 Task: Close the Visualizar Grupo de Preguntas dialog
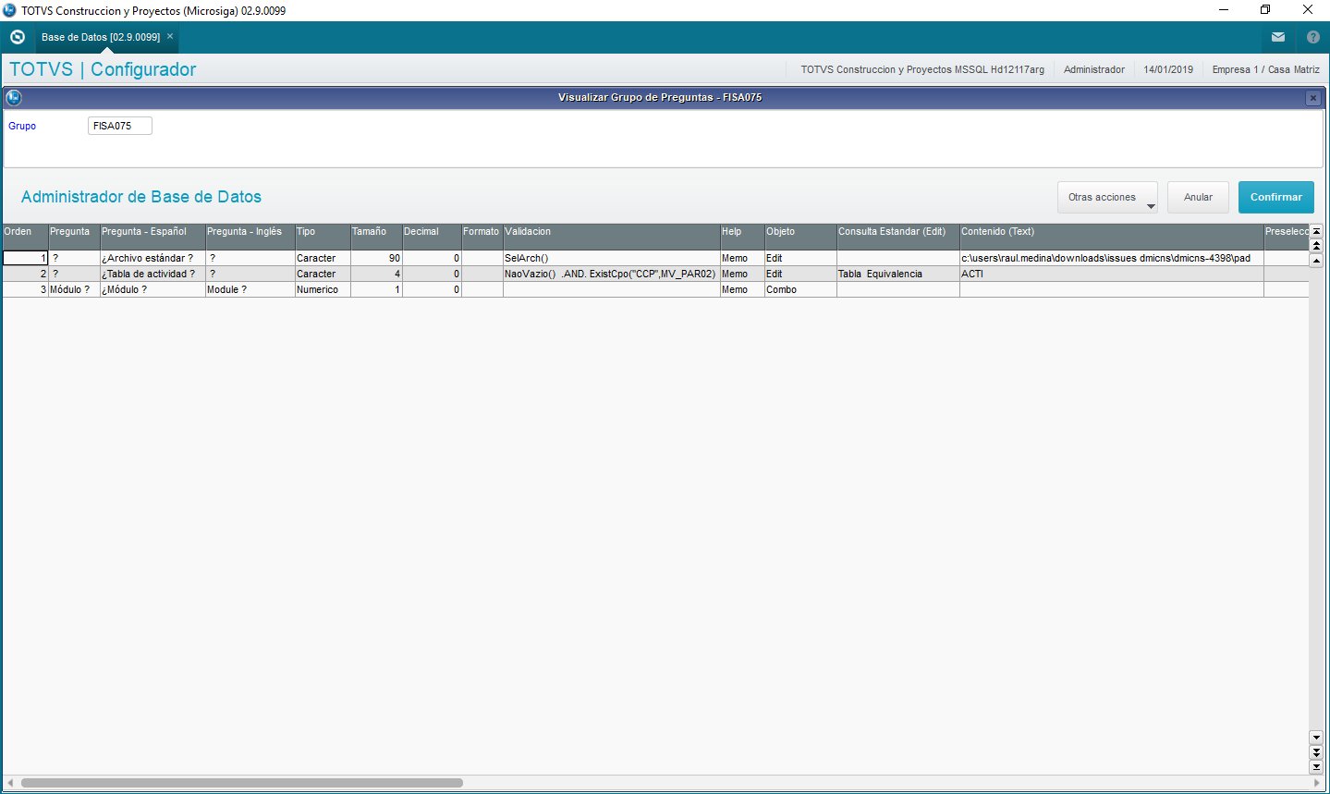1313,98
